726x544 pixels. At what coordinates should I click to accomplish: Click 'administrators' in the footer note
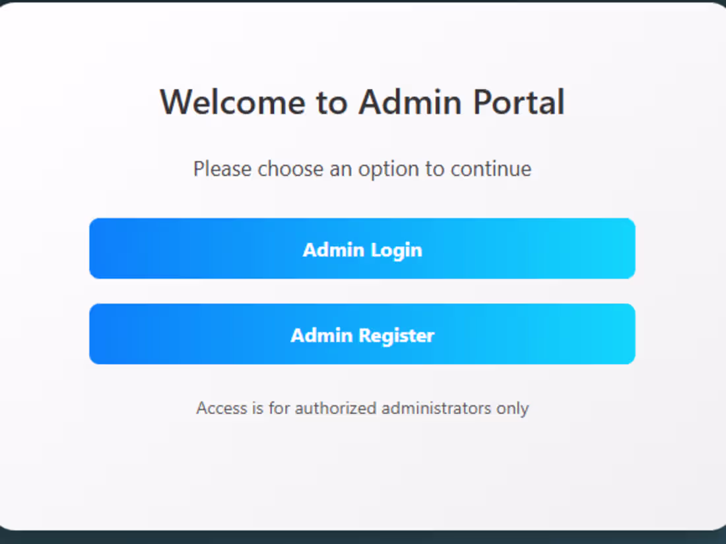tap(436, 408)
